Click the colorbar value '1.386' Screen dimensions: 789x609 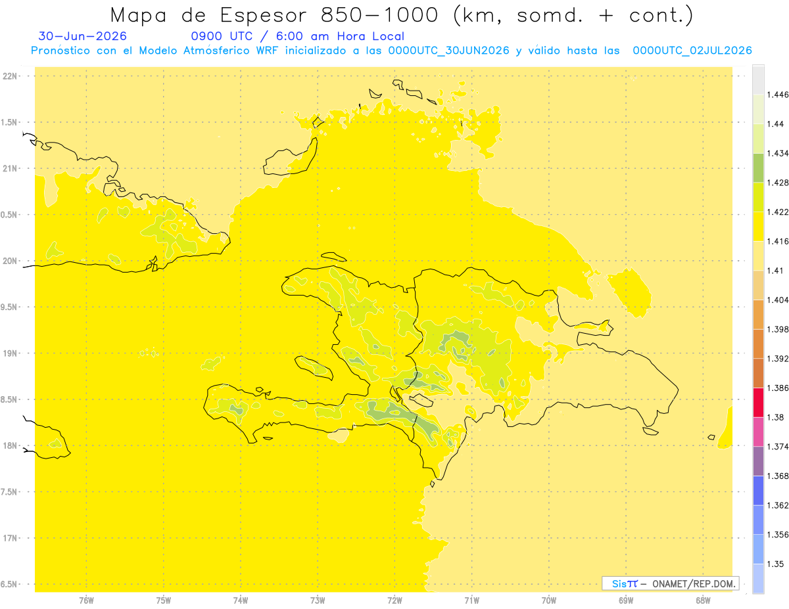778,388
